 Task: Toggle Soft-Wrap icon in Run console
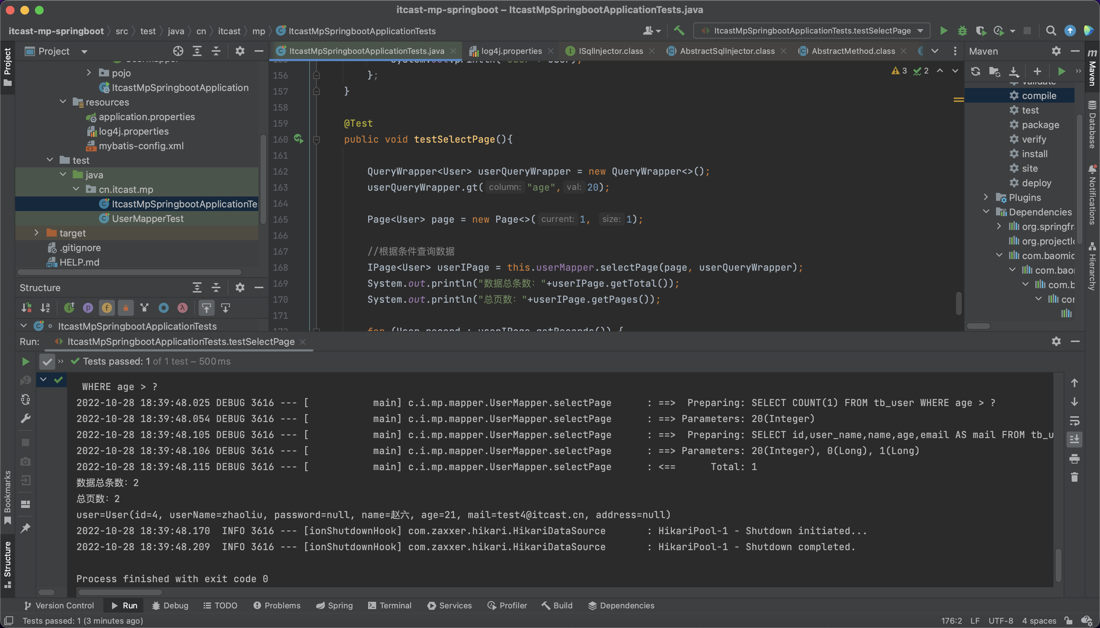[x=1074, y=421]
